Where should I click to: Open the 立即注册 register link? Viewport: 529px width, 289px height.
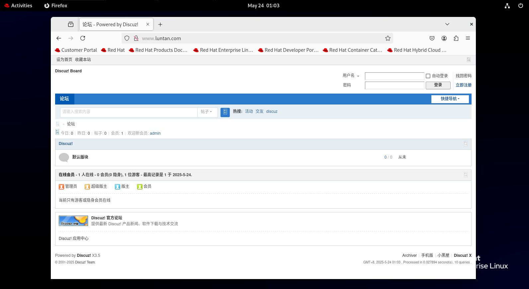(464, 85)
